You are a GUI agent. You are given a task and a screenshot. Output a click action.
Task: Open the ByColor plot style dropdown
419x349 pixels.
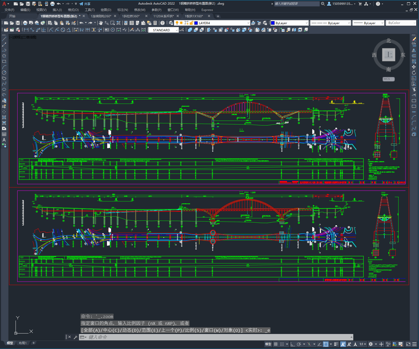click(401, 23)
